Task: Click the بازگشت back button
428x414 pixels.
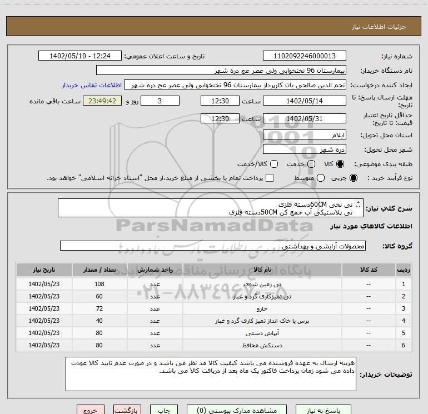Action: pyautogui.click(x=127, y=410)
